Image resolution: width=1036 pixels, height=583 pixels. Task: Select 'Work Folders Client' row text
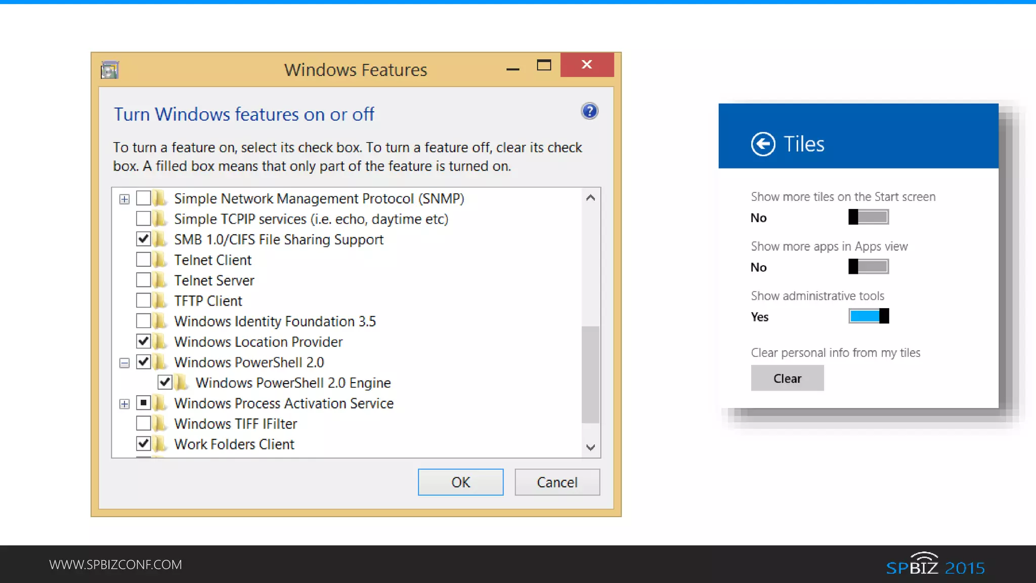click(234, 444)
